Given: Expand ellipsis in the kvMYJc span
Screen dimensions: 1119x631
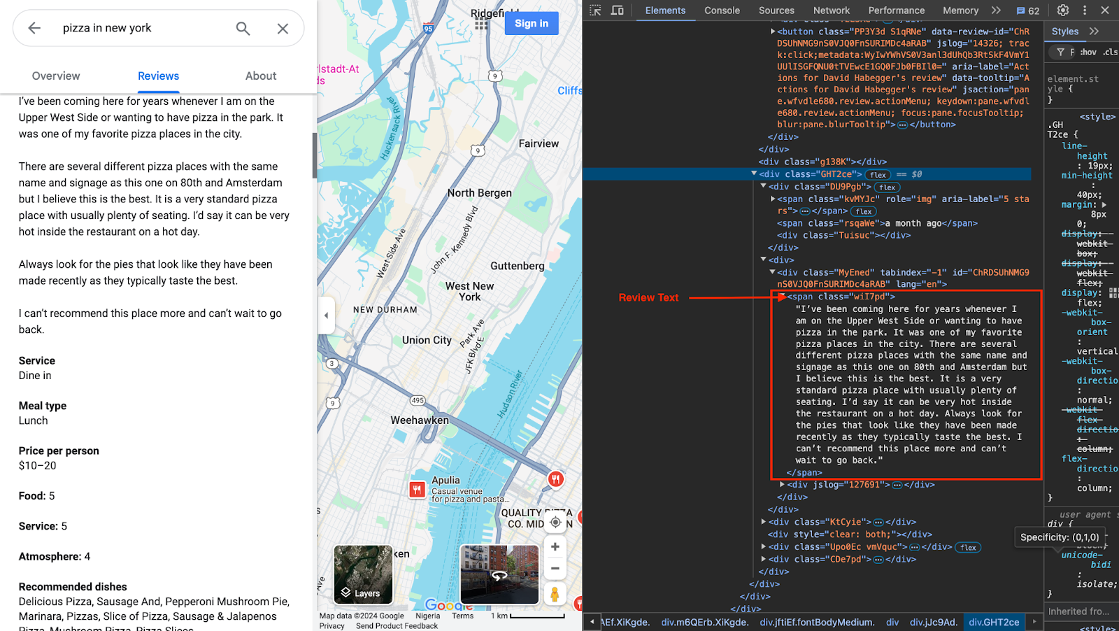Looking at the screenshot, I should click(x=804, y=211).
